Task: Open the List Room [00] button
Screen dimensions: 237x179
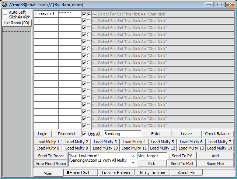Action: 17,23
